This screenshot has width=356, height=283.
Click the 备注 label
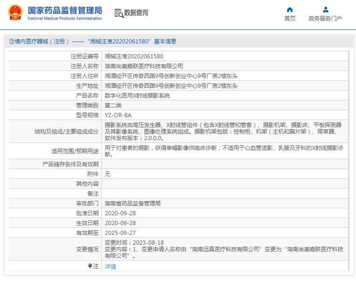[93, 194]
